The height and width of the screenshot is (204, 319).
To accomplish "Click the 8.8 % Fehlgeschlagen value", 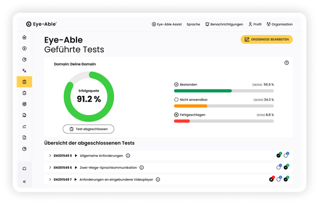I will click(270, 115).
